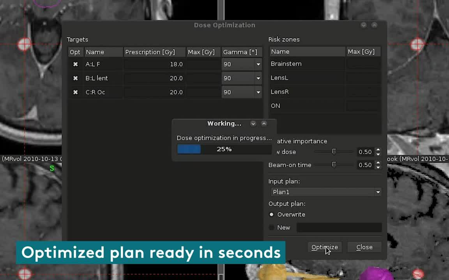
Task: Click the Max [Gy] cell for LensR
Action: tap(363, 92)
